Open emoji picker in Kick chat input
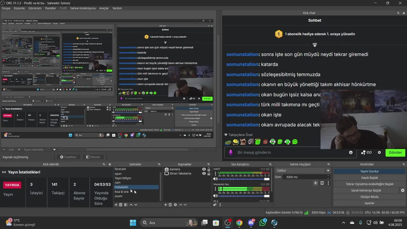 (x=351, y=152)
